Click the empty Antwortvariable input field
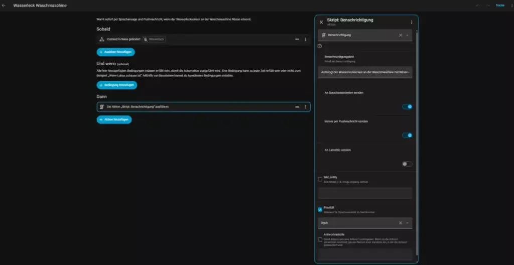 point(365,254)
